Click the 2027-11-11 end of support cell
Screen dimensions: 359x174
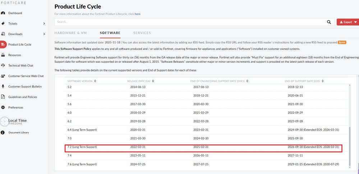[295, 155]
